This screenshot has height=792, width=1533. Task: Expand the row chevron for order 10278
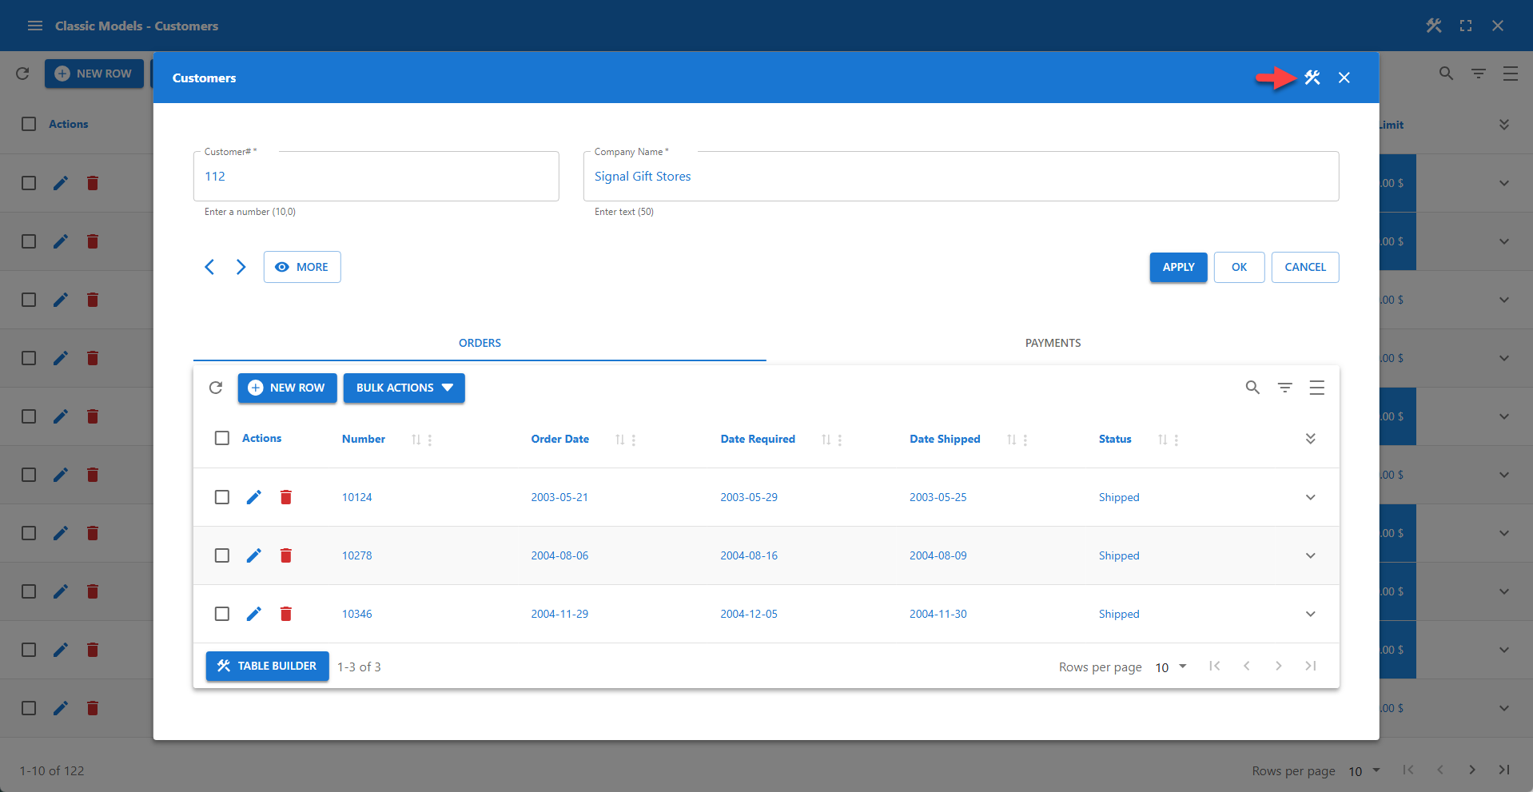point(1310,555)
